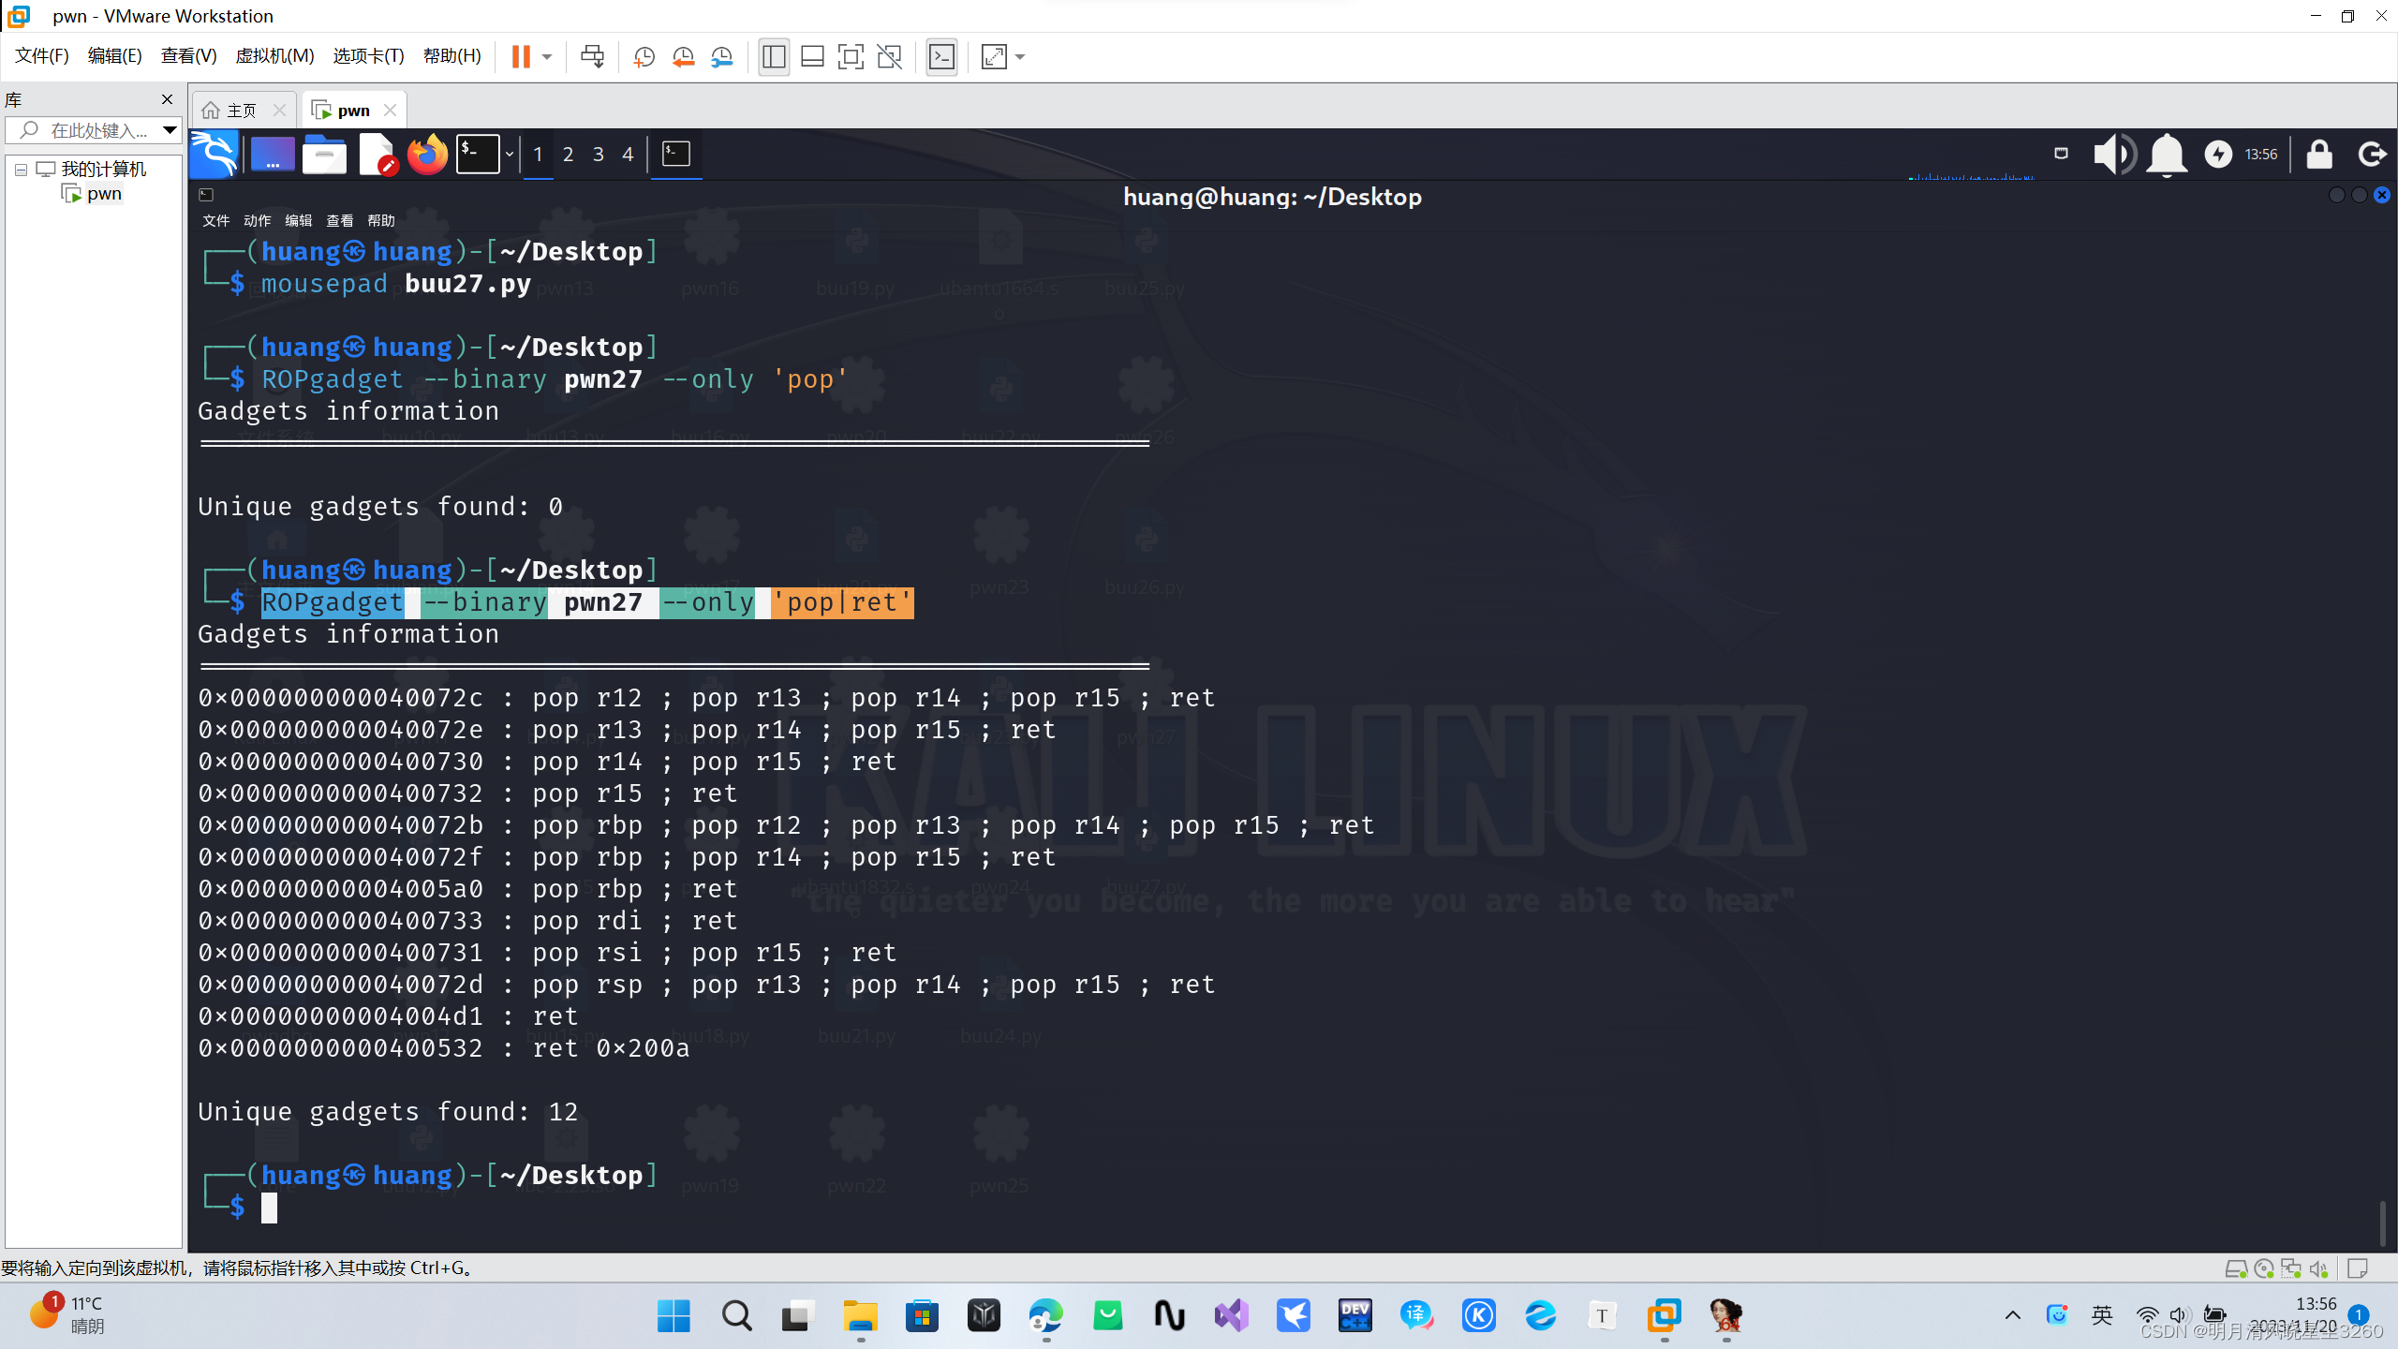
Task: Click the highlighted ROPgadget command text
Action: (x=586, y=602)
